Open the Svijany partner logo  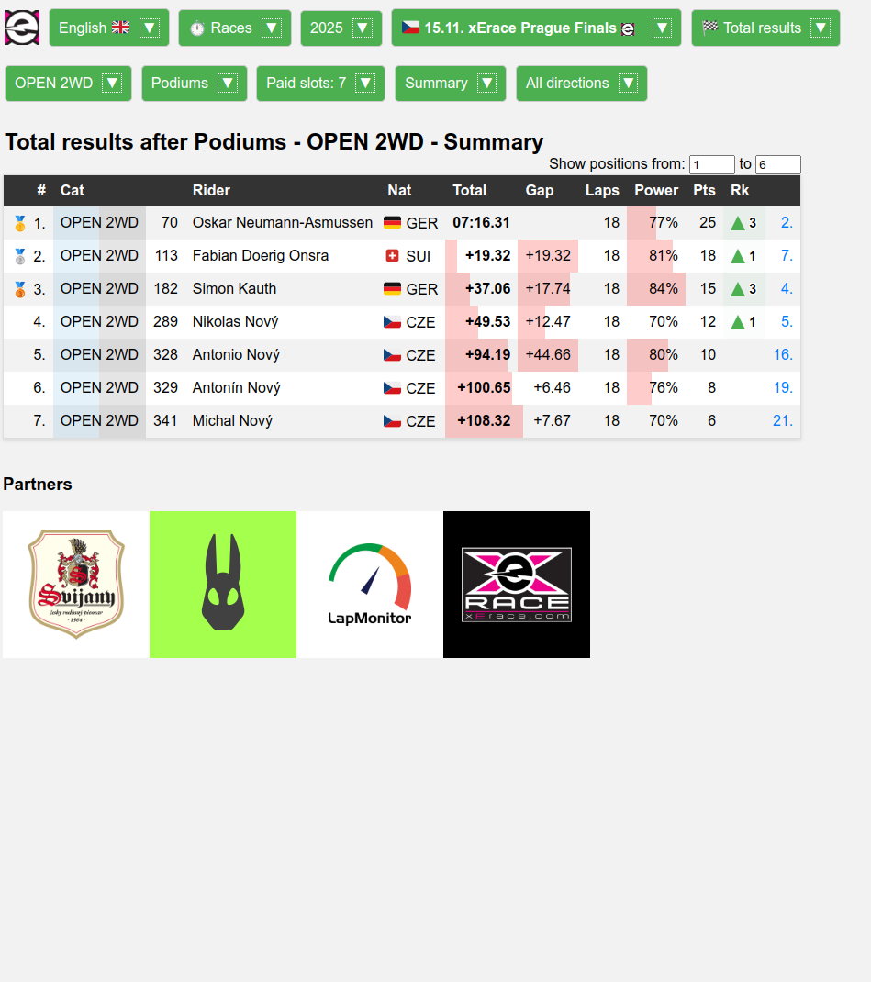[76, 585]
